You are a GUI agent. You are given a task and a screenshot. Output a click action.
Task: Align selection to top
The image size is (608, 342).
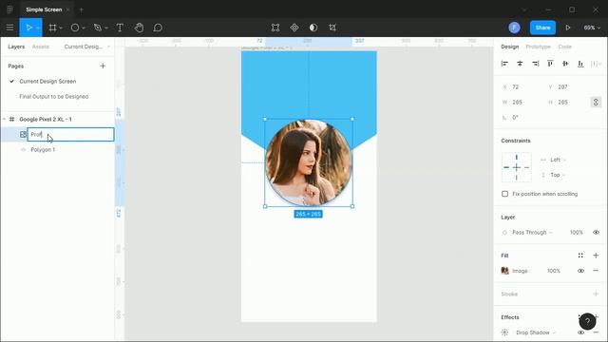click(x=550, y=64)
